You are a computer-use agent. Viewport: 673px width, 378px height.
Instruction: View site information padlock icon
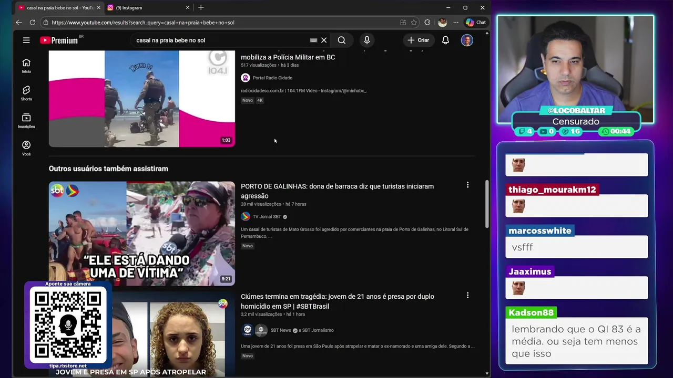point(46,23)
